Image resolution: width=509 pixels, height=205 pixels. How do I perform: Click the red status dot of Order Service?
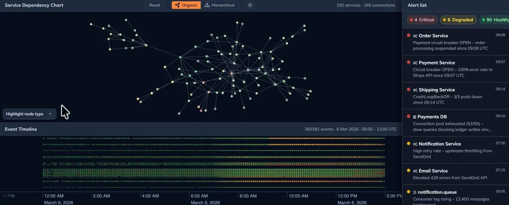point(409,35)
